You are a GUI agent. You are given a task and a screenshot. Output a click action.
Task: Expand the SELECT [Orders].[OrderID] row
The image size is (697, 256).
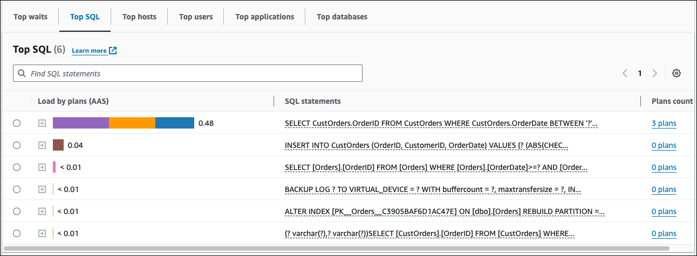click(x=42, y=167)
